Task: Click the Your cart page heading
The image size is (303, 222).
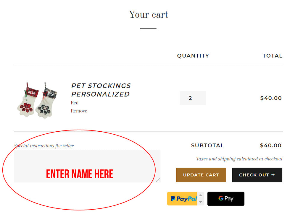Action: coord(149,14)
